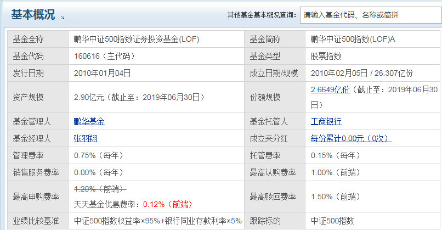Click the 基金全称 label cell
This screenshot has width=442, height=230.
pyautogui.click(x=38, y=39)
